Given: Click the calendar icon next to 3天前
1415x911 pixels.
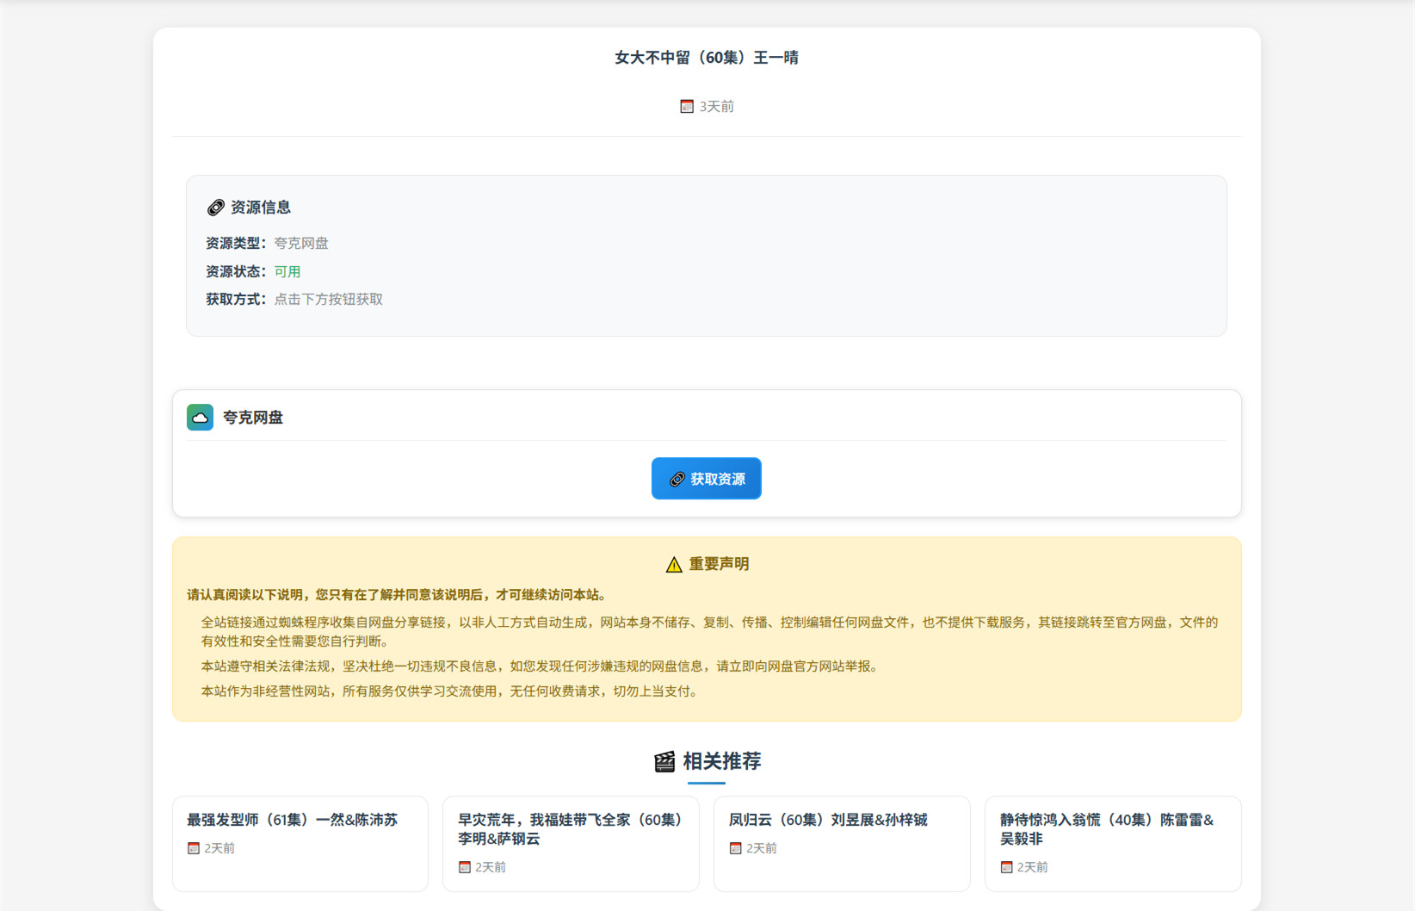Looking at the screenshot, I should pyautogui.click(x=687, y=107).
